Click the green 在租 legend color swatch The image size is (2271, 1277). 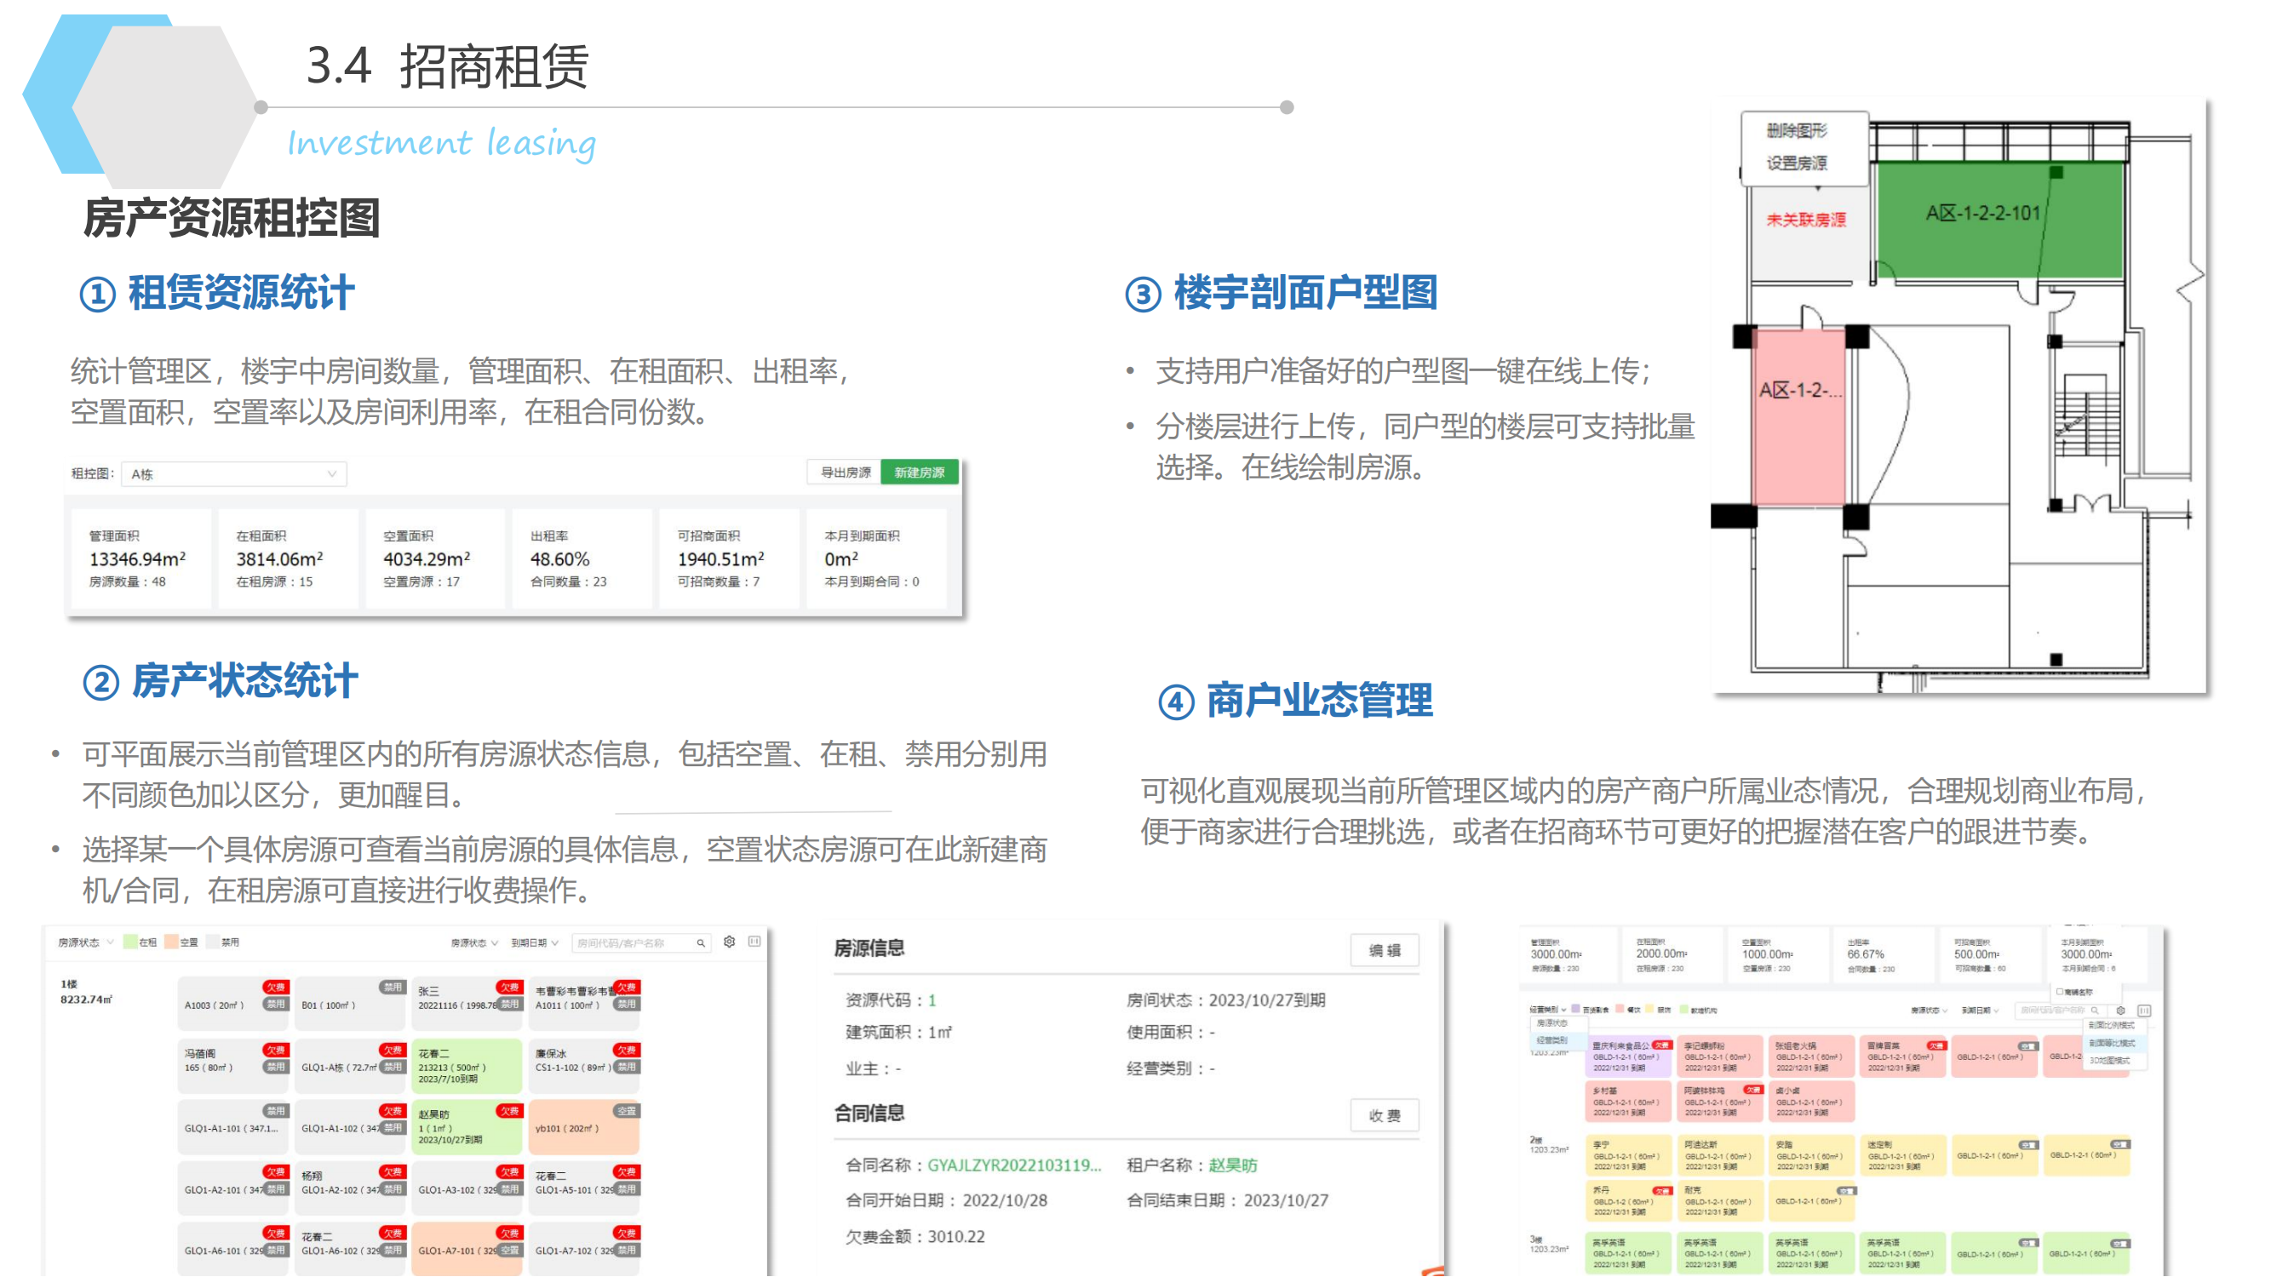coord(129,942)
